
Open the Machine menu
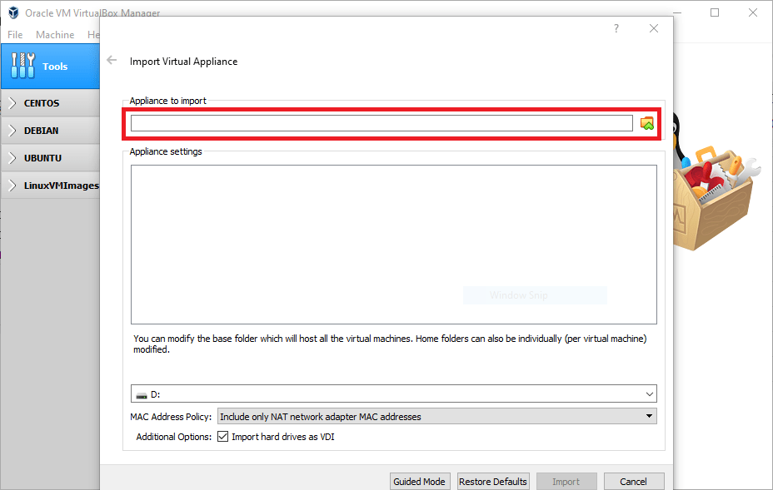pyautogui.click(x=54, y=34)
